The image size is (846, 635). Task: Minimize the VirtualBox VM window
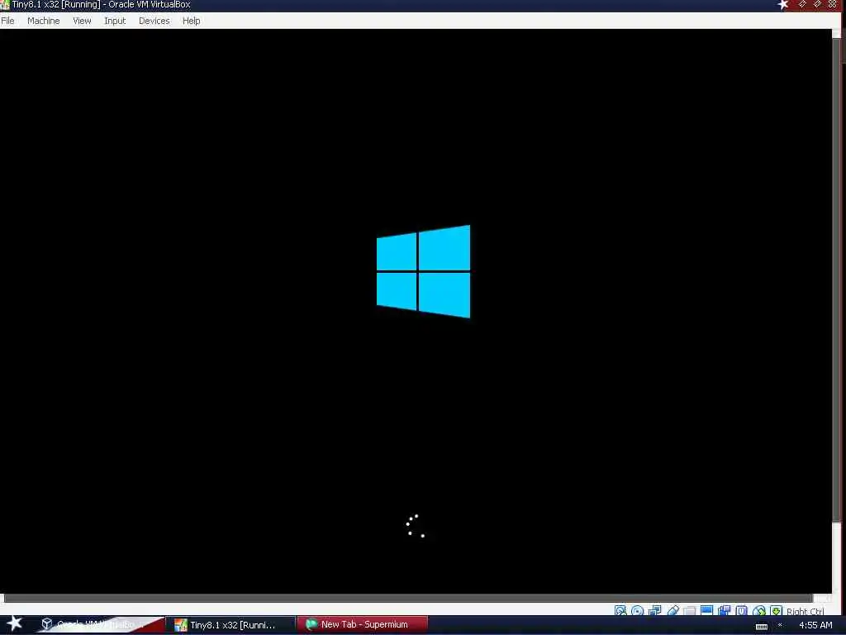[x=802, y=4]
